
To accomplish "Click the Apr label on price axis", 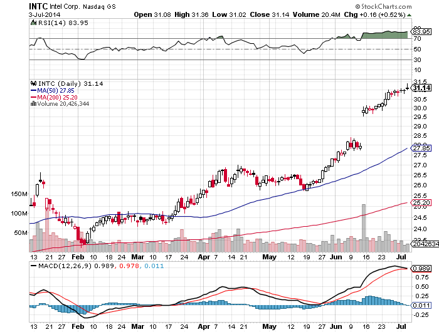I will click(204, 257).
